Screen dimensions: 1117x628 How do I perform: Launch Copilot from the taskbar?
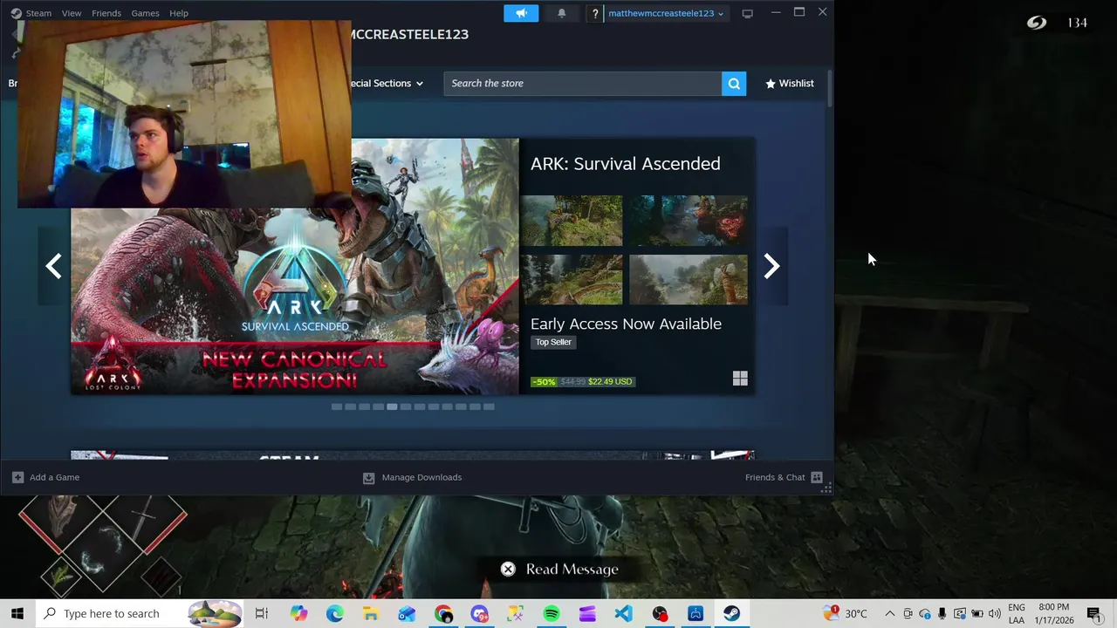pyautogui.click(x=298, y=613)
